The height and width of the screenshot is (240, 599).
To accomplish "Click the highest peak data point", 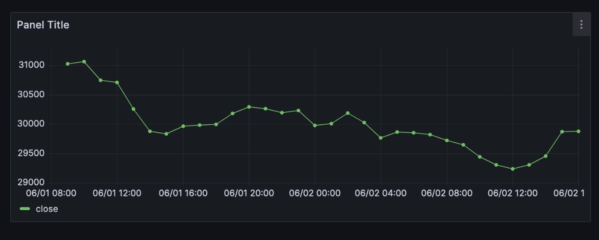I will (84, 62).
